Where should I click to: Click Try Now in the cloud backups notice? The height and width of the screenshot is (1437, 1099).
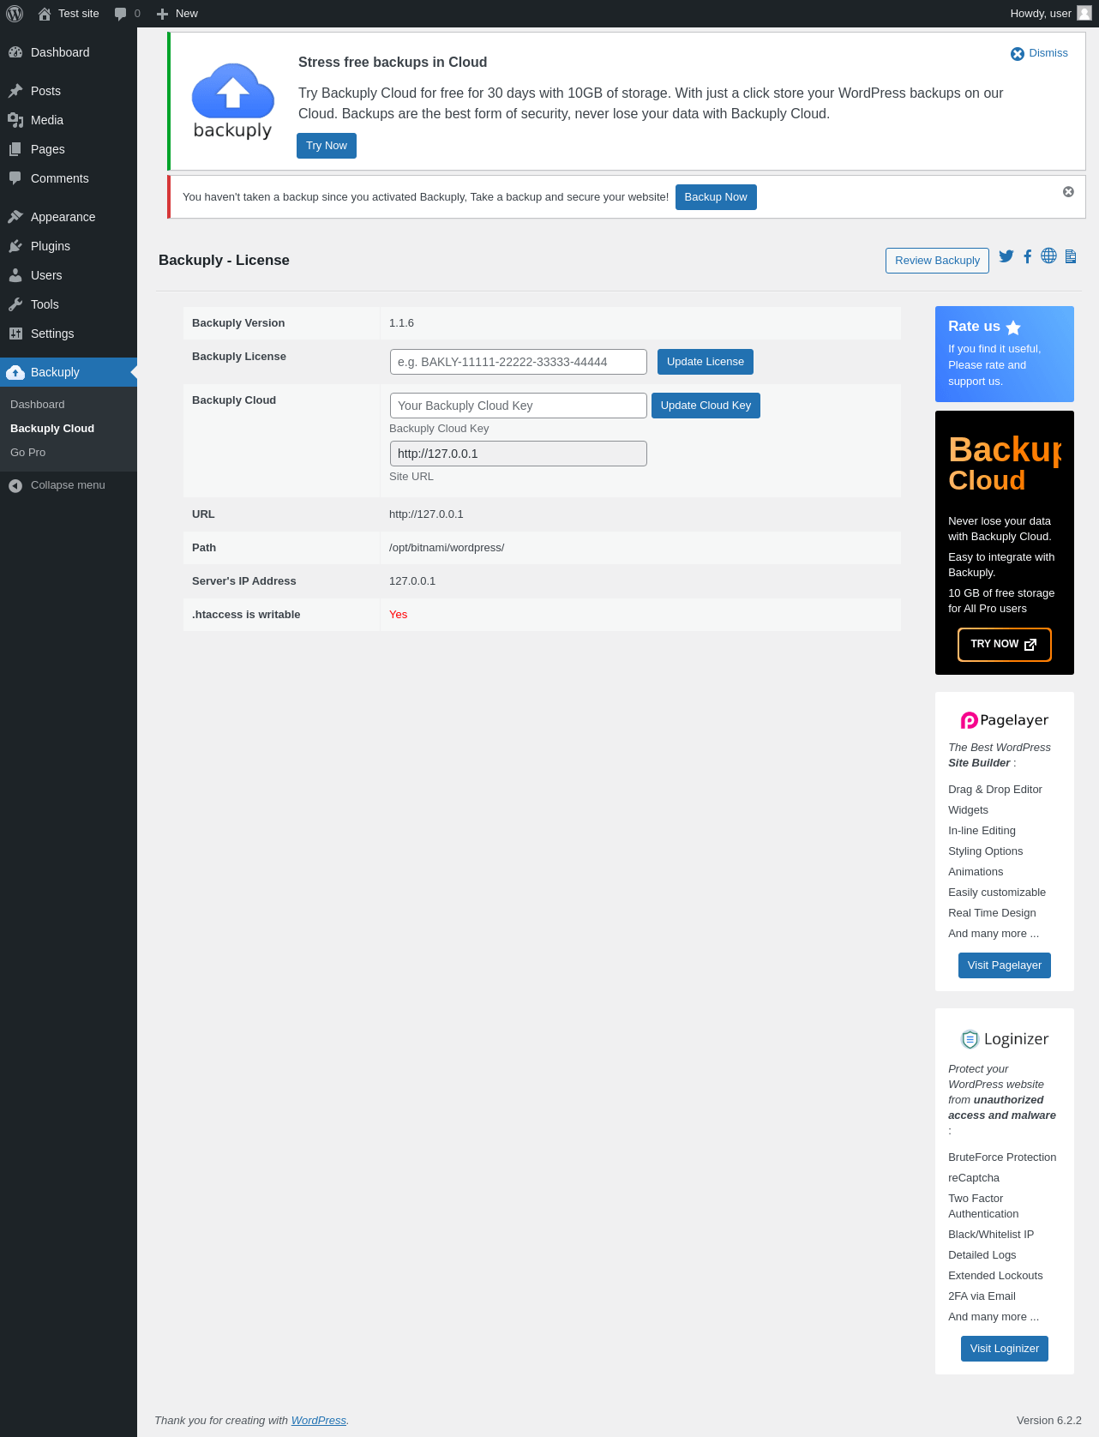pos(327,146)
